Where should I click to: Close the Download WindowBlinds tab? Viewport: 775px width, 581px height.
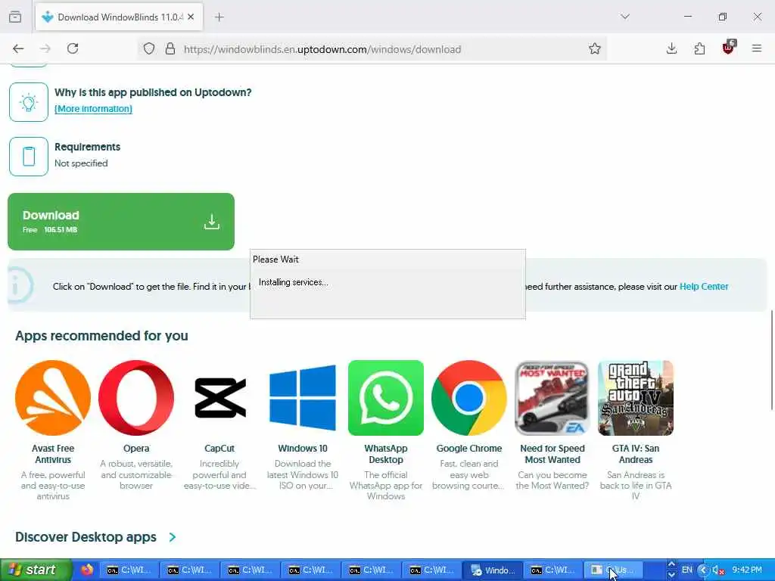click(x=191, y=17)
